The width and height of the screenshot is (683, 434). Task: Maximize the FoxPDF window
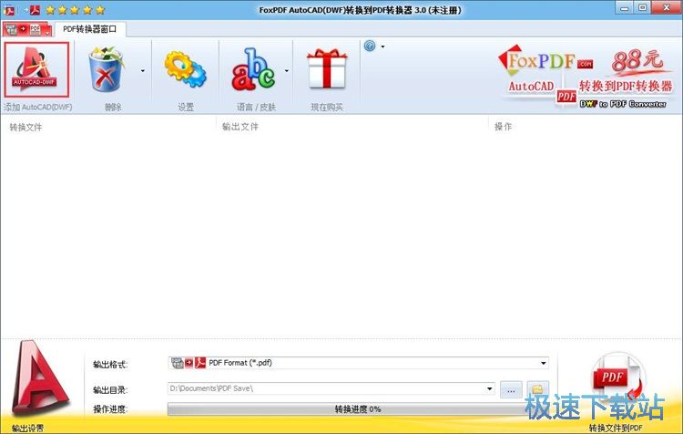tap(643, 8)
